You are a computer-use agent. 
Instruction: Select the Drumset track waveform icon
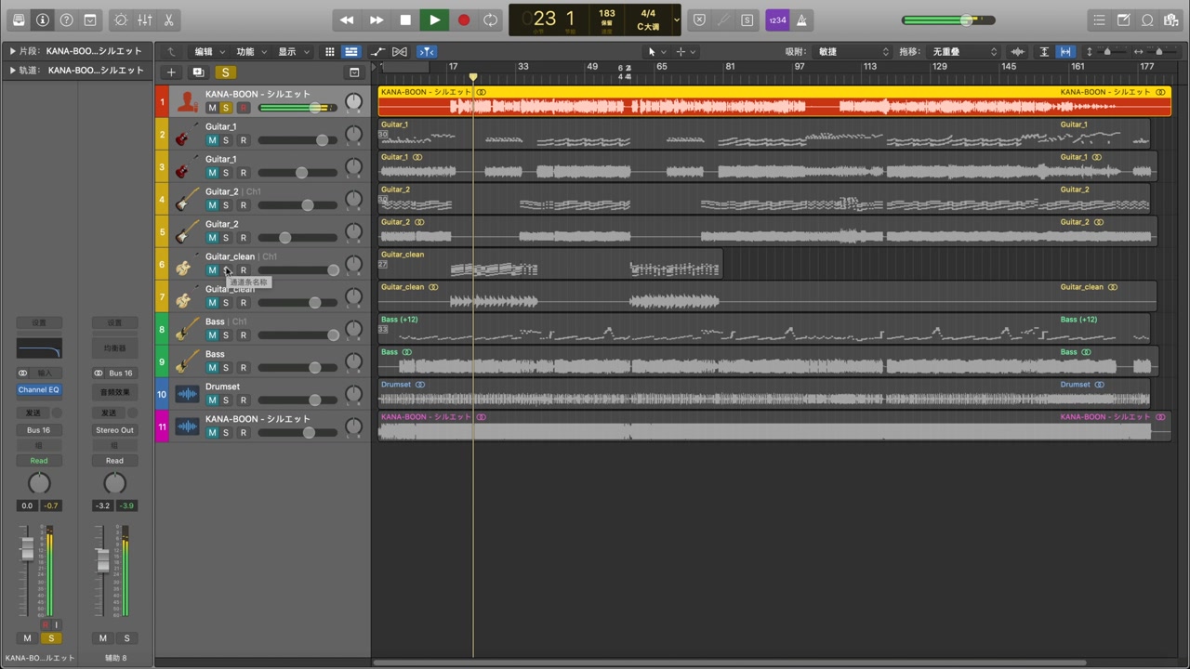point(187,395)
